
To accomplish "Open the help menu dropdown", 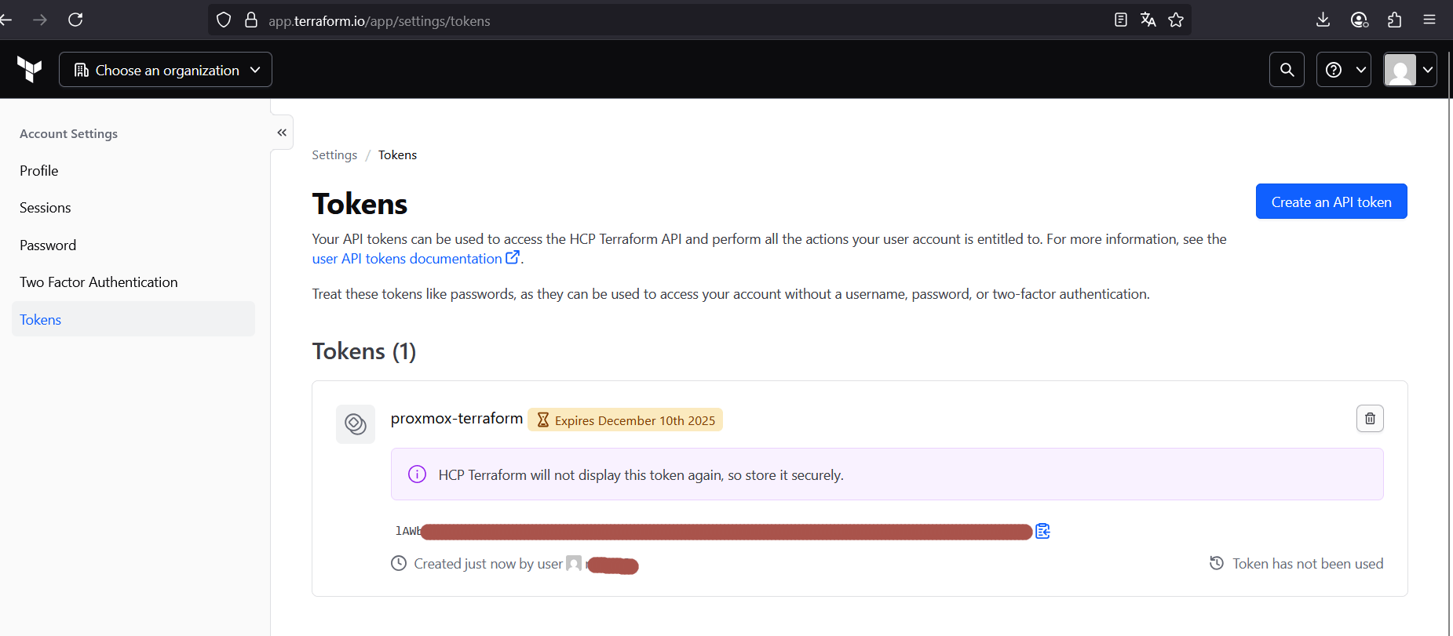I will pos(1343,70).
